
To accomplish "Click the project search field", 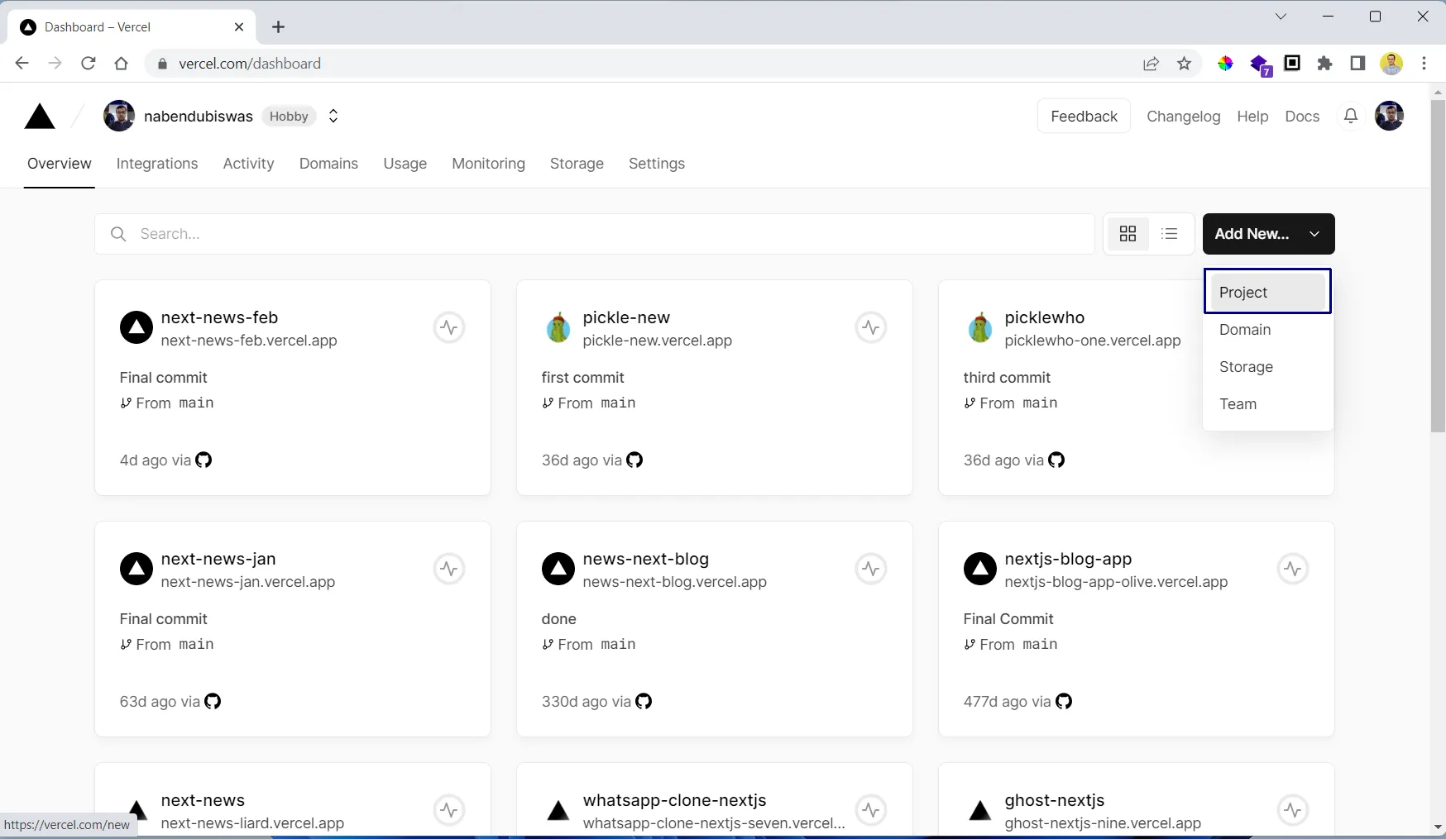I will point(595,234).
